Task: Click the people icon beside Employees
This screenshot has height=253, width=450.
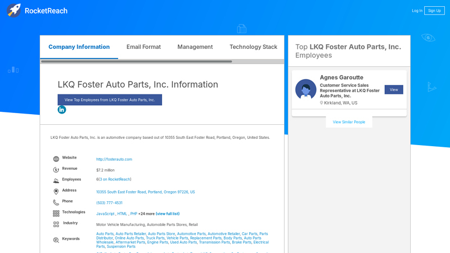Action: click(56, 180)
